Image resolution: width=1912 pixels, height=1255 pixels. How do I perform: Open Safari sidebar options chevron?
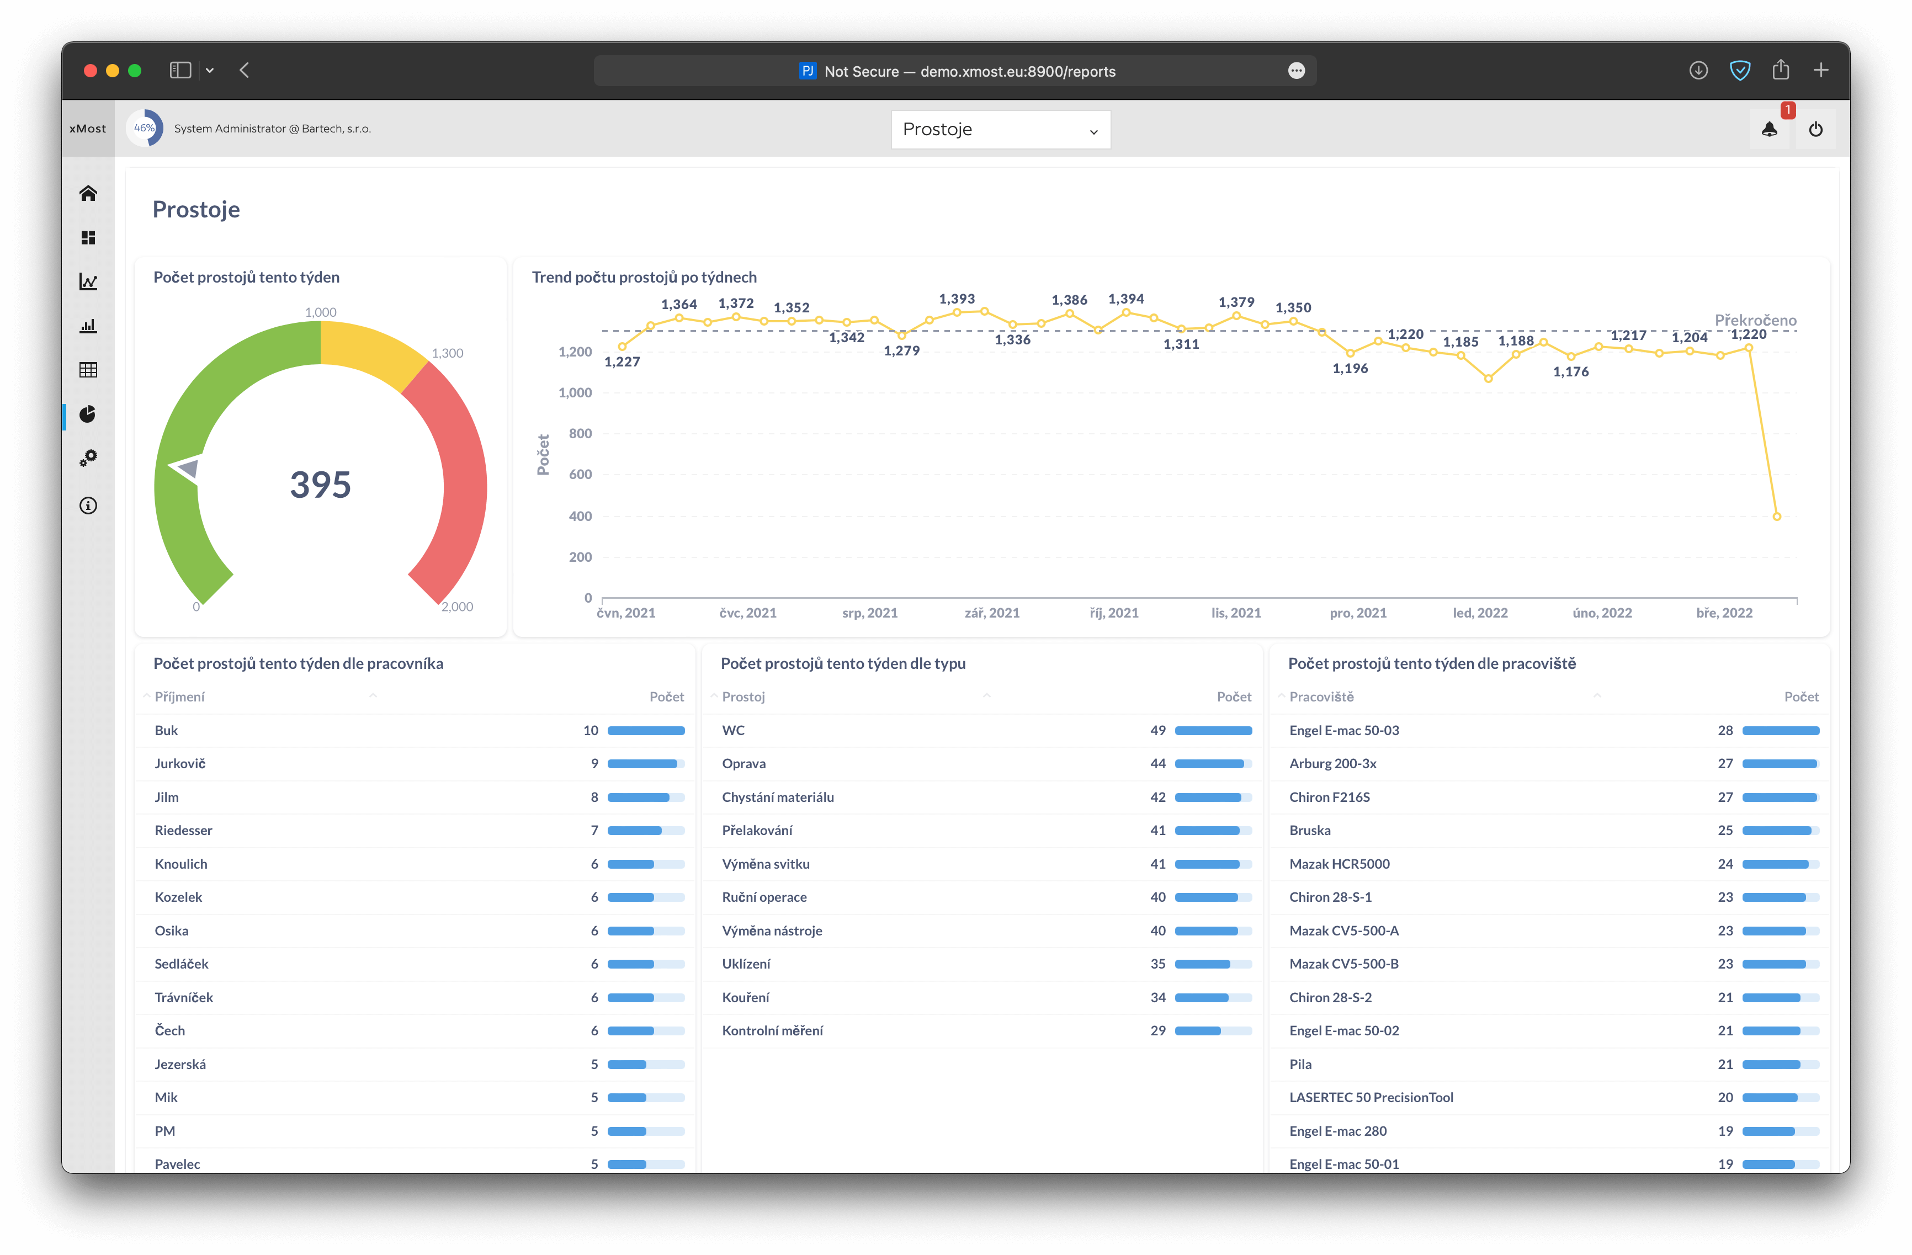click(x=210, y=71)
